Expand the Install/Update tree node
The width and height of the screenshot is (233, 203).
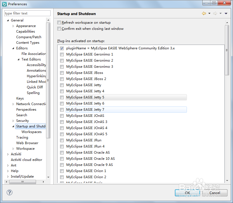point(8,177)
